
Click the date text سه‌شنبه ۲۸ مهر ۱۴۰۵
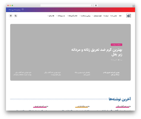14,10
